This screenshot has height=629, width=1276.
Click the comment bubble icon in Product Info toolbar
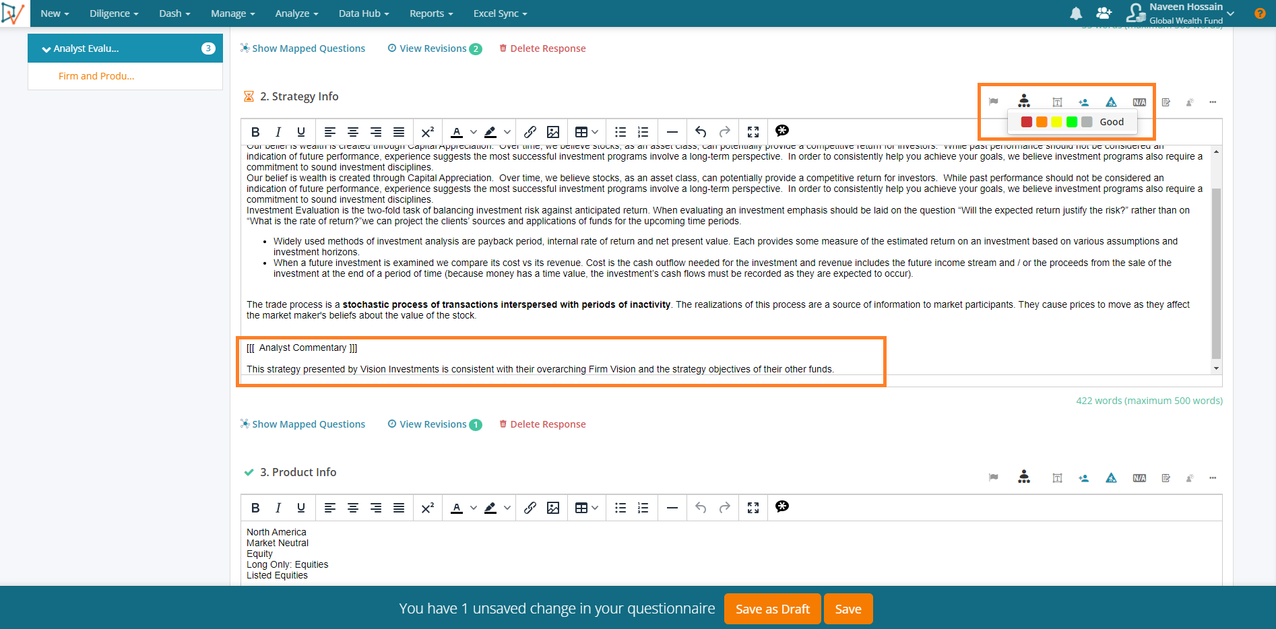pos(782,506)
